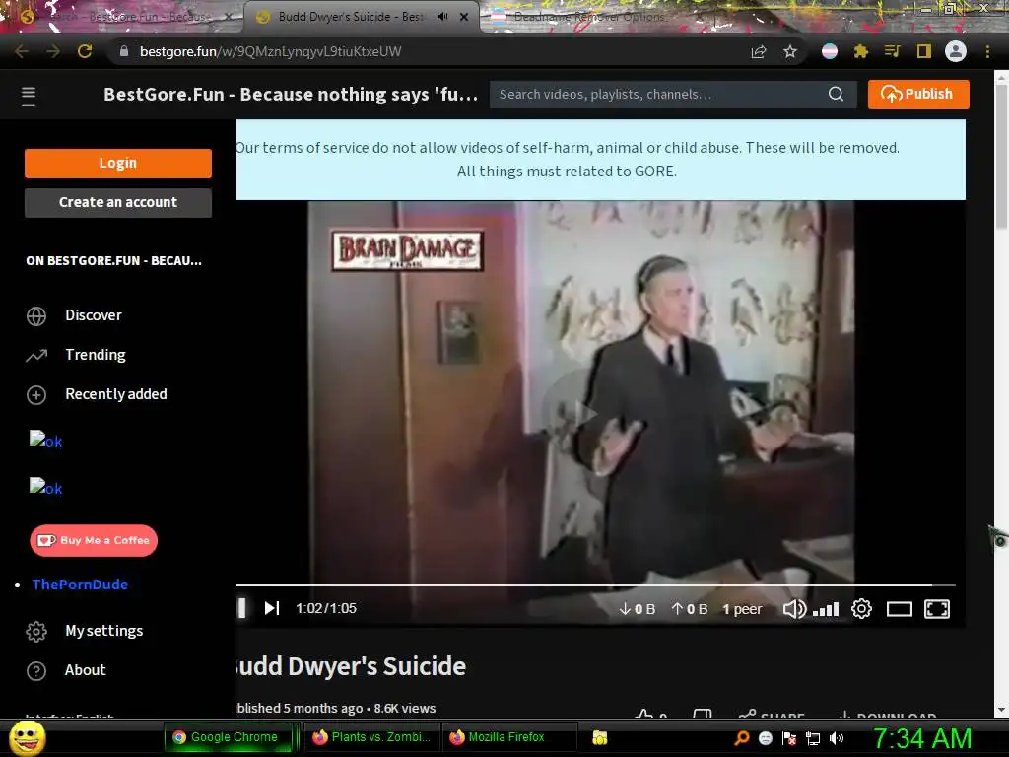Bookmark this page with star icon
The image size is (1009, 757).
[x=790, y=51]
